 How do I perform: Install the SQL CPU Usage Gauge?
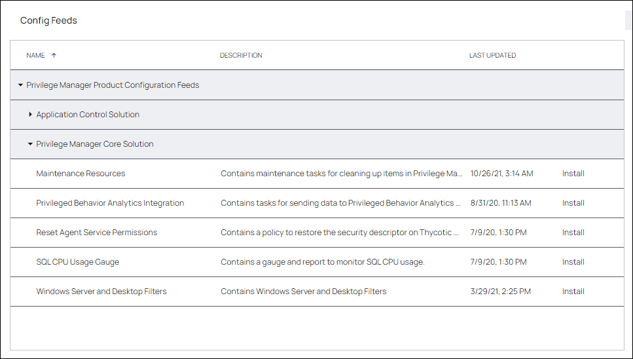coord(573,262)
